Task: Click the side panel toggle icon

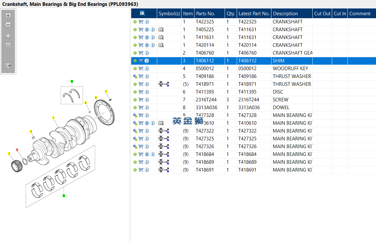Action: pos(8,66)
